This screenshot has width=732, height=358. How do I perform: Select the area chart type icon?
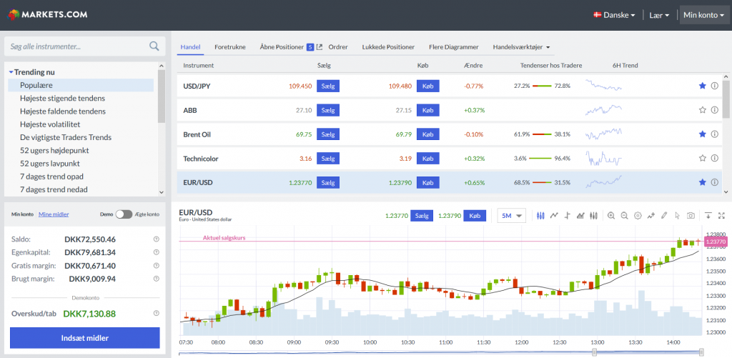pyautogui.click(x=580, y=216)
